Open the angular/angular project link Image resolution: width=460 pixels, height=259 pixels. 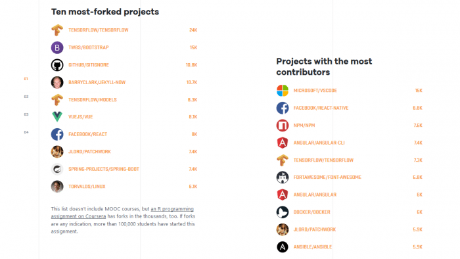(315, 195)
